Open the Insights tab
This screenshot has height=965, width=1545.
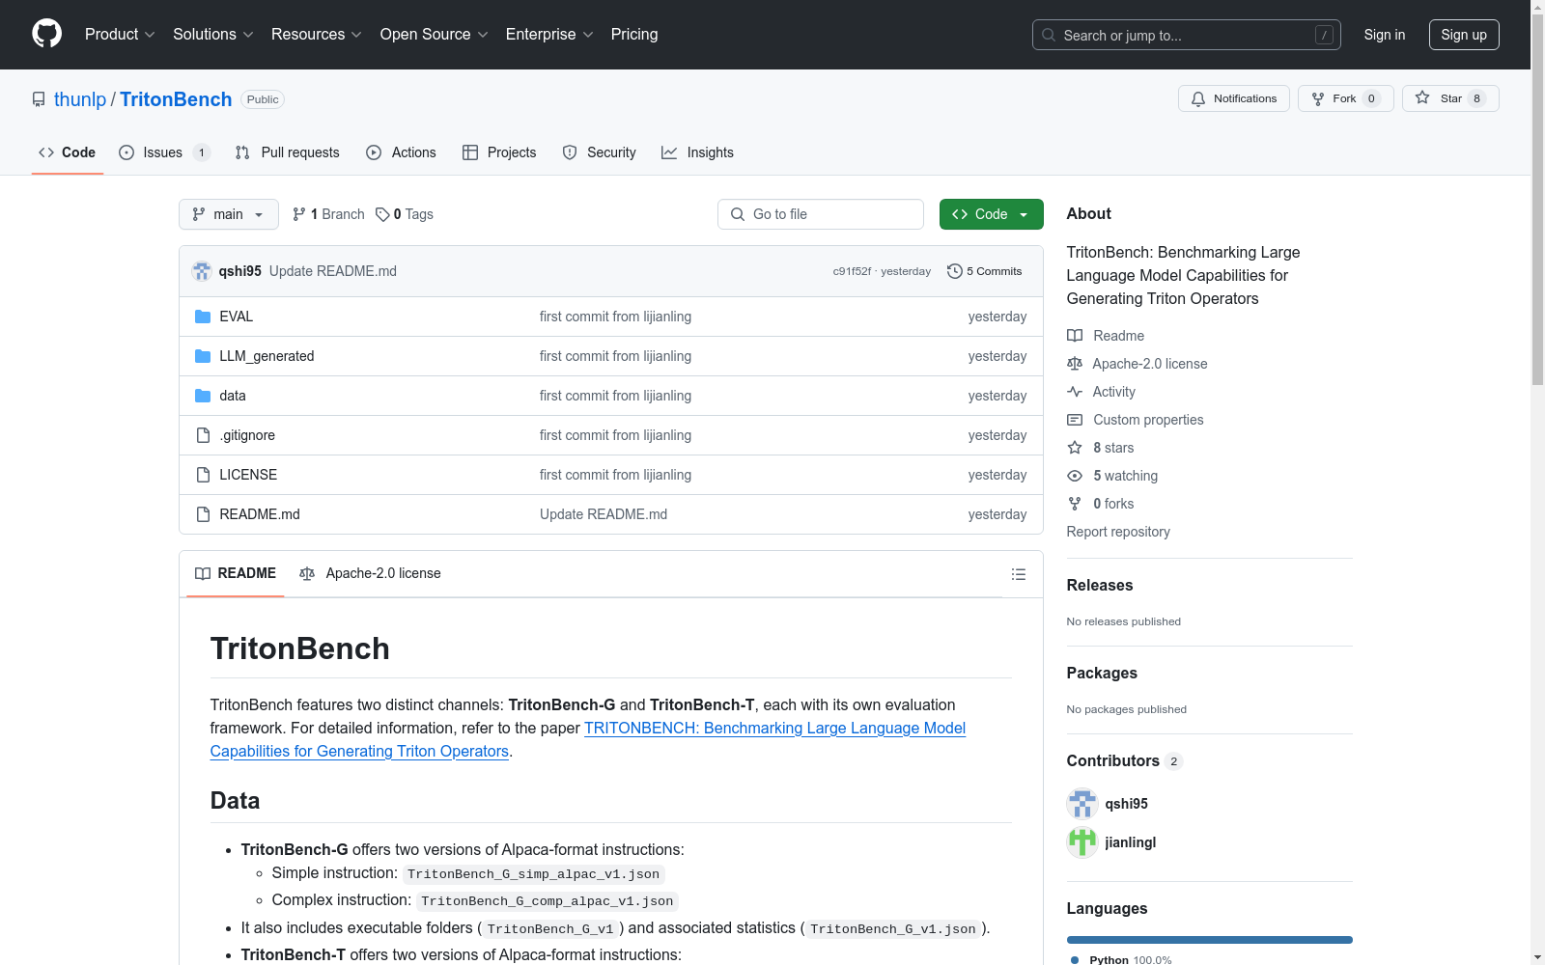697,152
